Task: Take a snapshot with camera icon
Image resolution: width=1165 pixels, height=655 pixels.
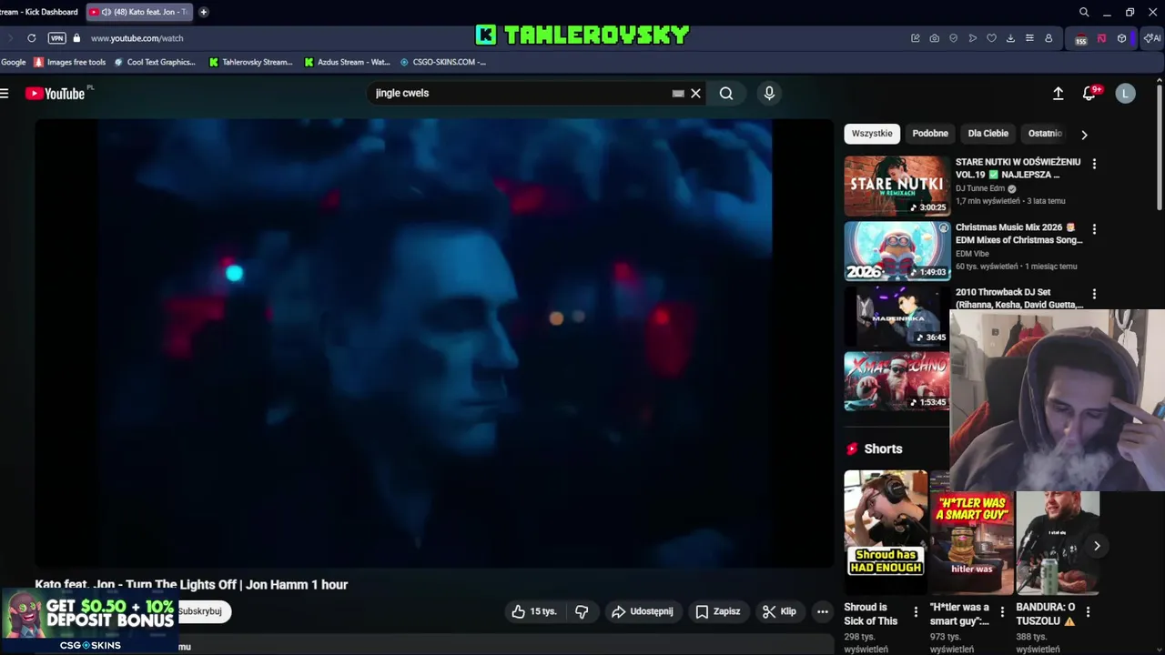Action: pyautogui.click(x=935, y=38)
